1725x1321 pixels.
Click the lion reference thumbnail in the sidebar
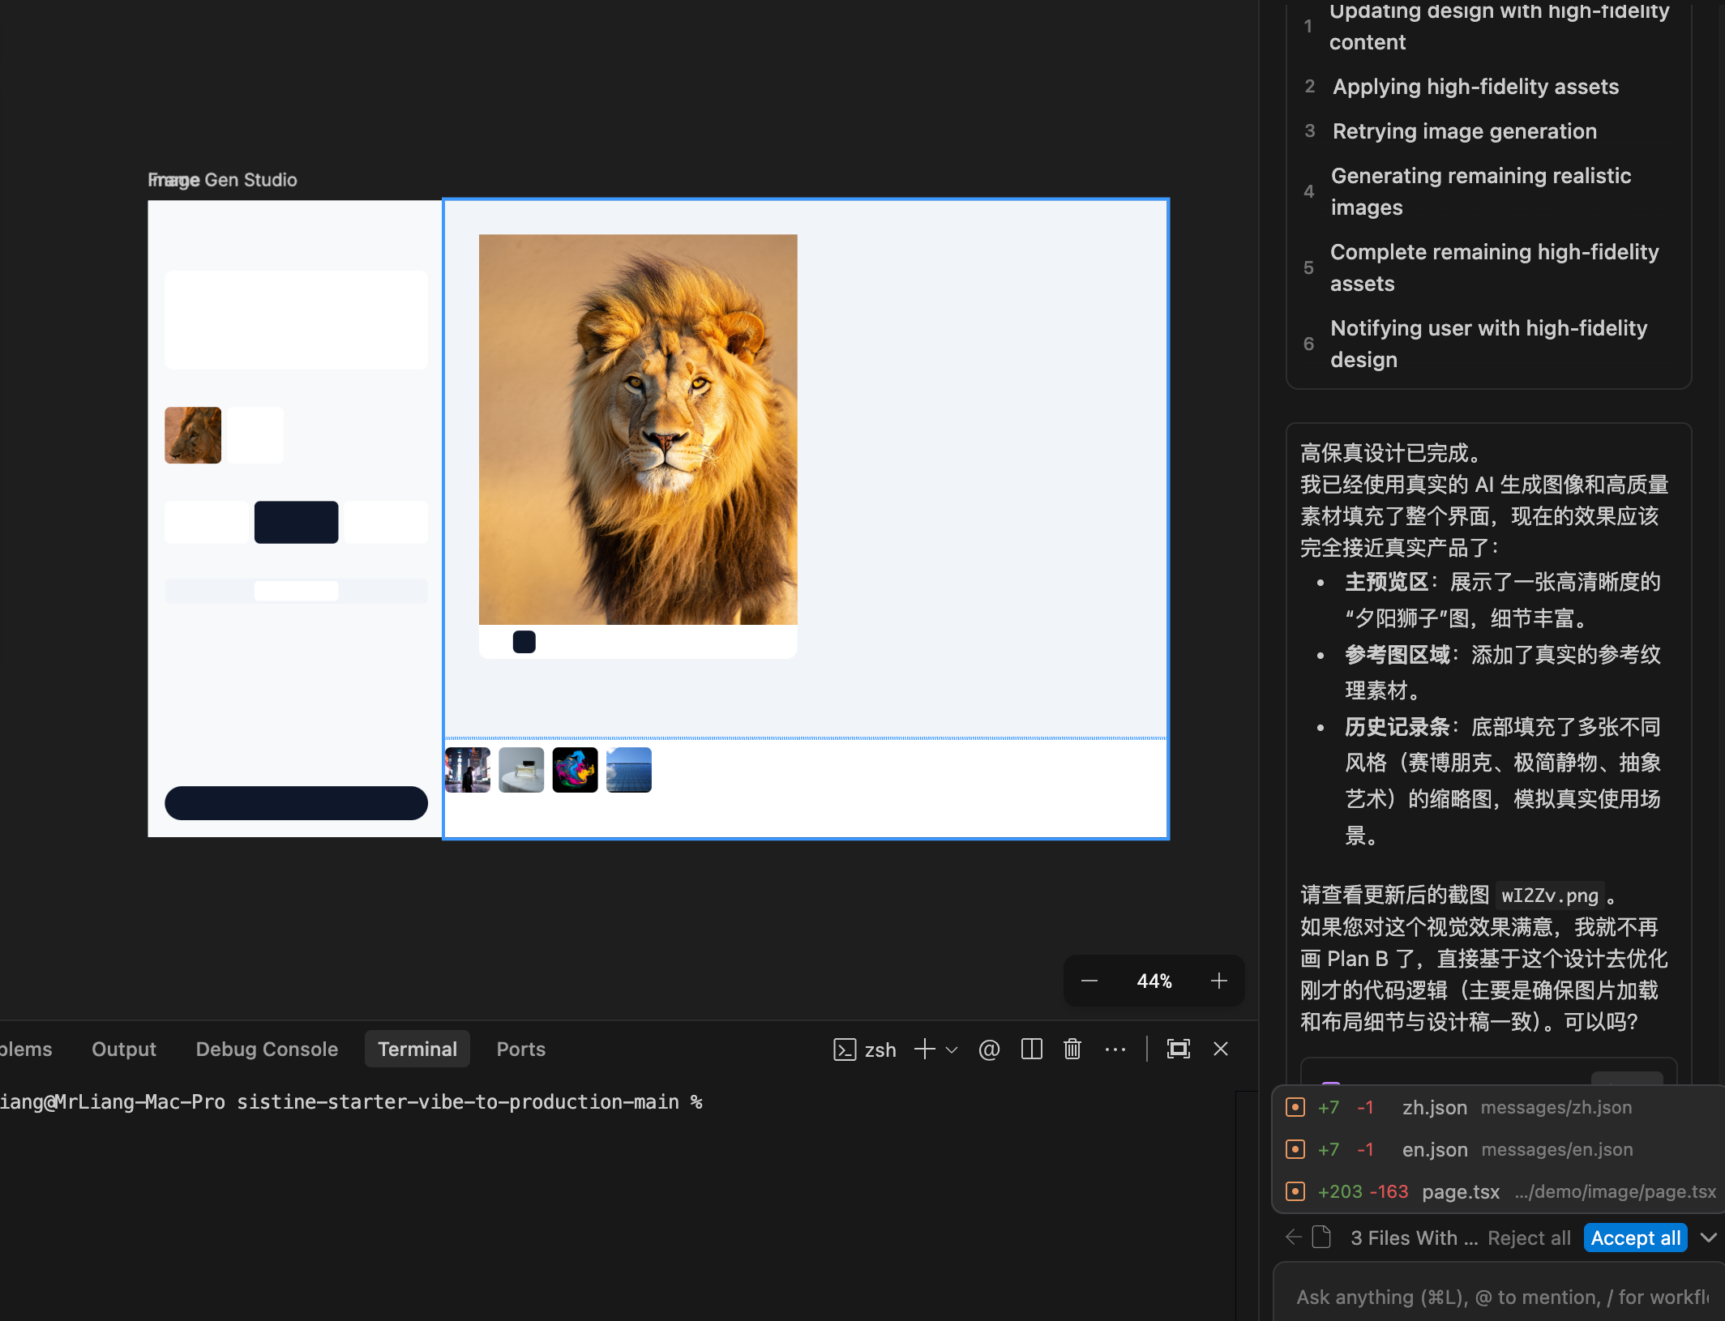click(x=192, y=435)
